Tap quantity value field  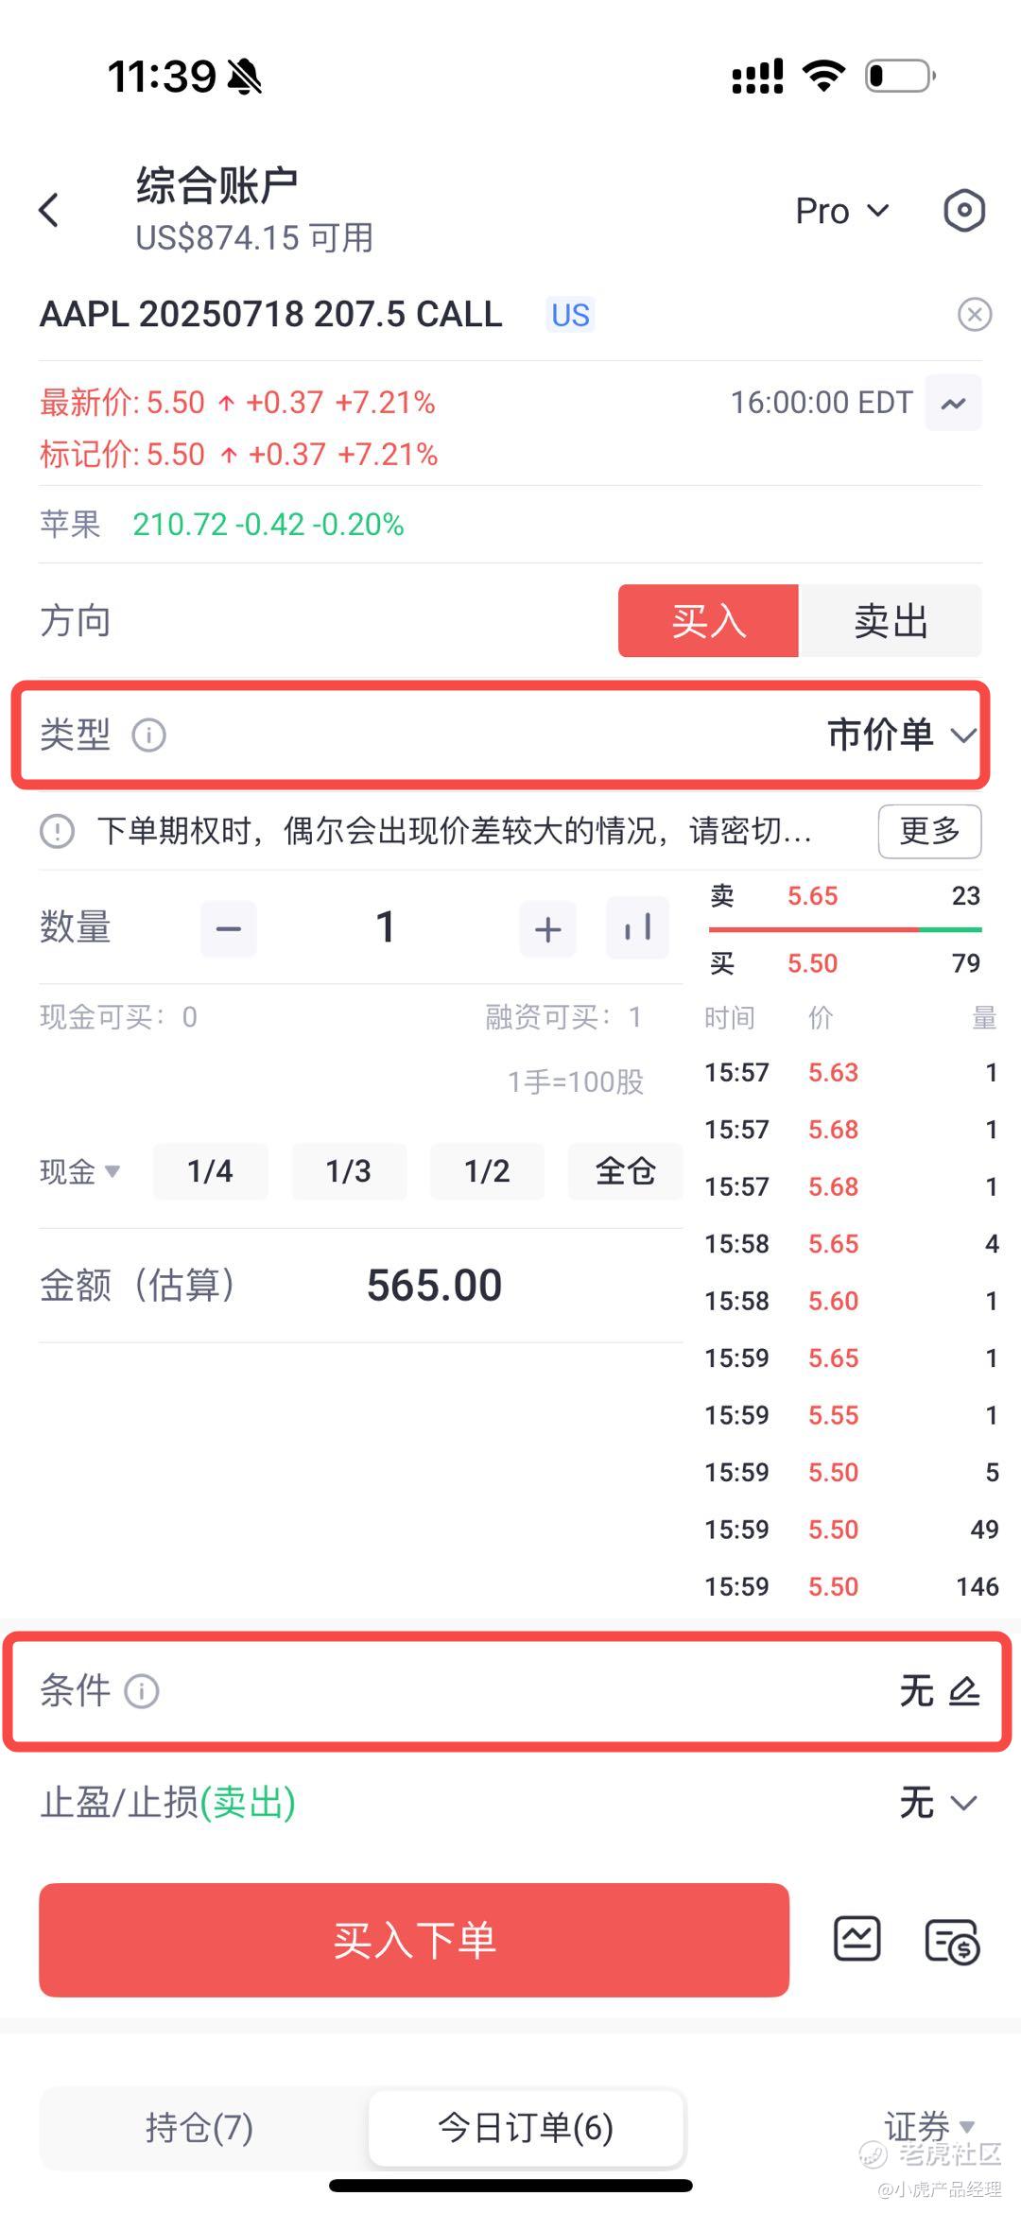coord(386,928)
